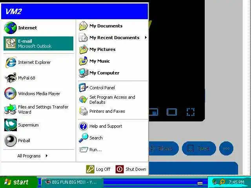Launch the E-mail Microsoft Outlook icon

click(11, 43)
